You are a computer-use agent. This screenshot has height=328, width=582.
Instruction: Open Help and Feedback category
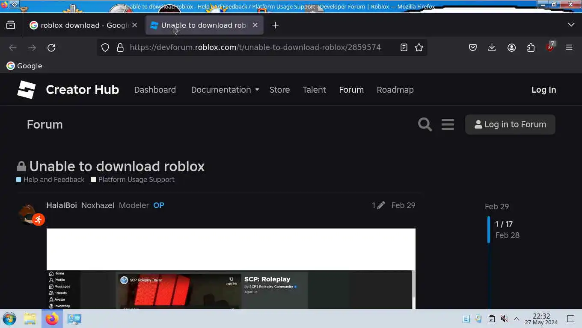pyautogui.click(x=50, y=179)
